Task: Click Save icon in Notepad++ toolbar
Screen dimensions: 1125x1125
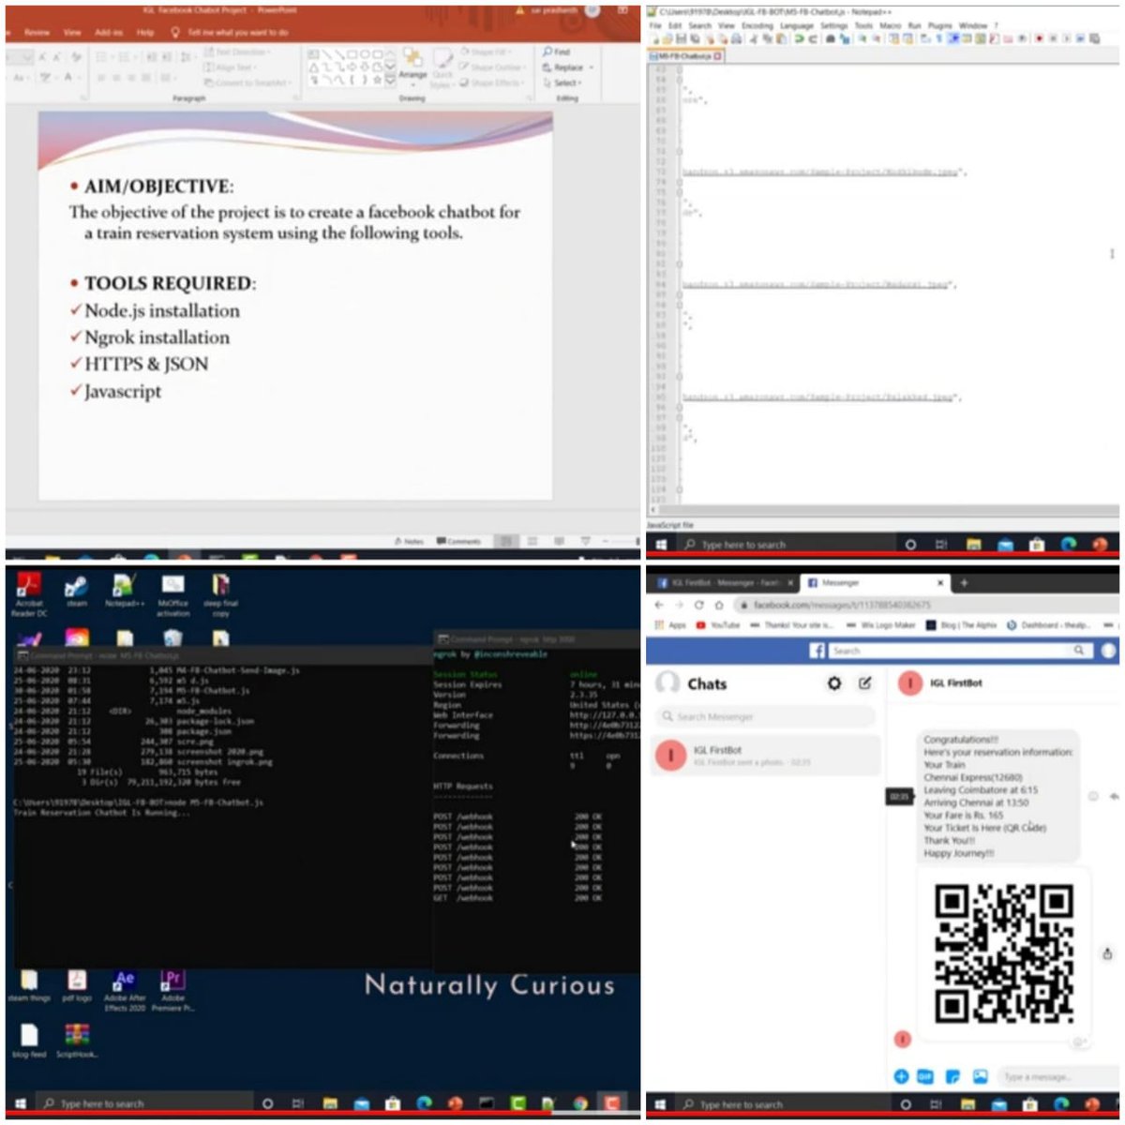Action: [x=682, y=39]
